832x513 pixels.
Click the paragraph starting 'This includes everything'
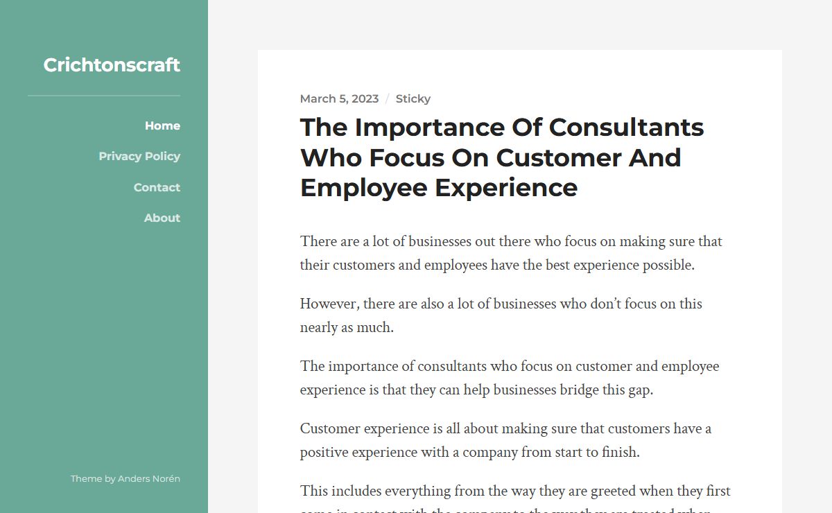point(515,498)
